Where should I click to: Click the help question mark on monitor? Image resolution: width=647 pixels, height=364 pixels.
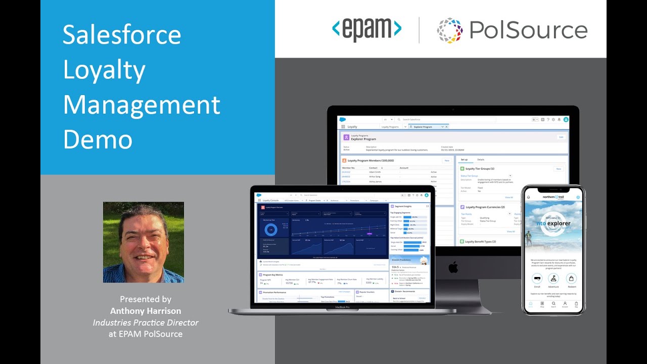point(548,120)
